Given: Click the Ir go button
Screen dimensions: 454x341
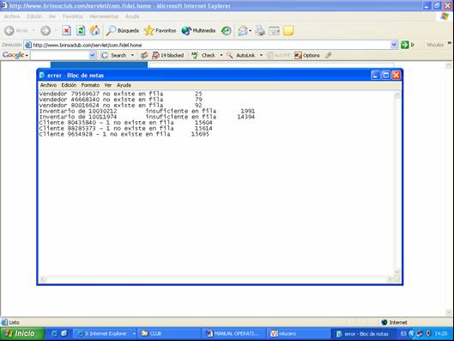Looking at the screenshot, I should coord(408,45).
